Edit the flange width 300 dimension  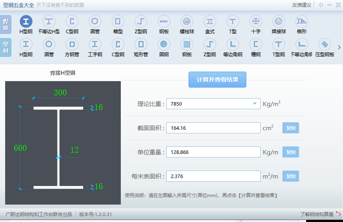(x=60, y=93)
